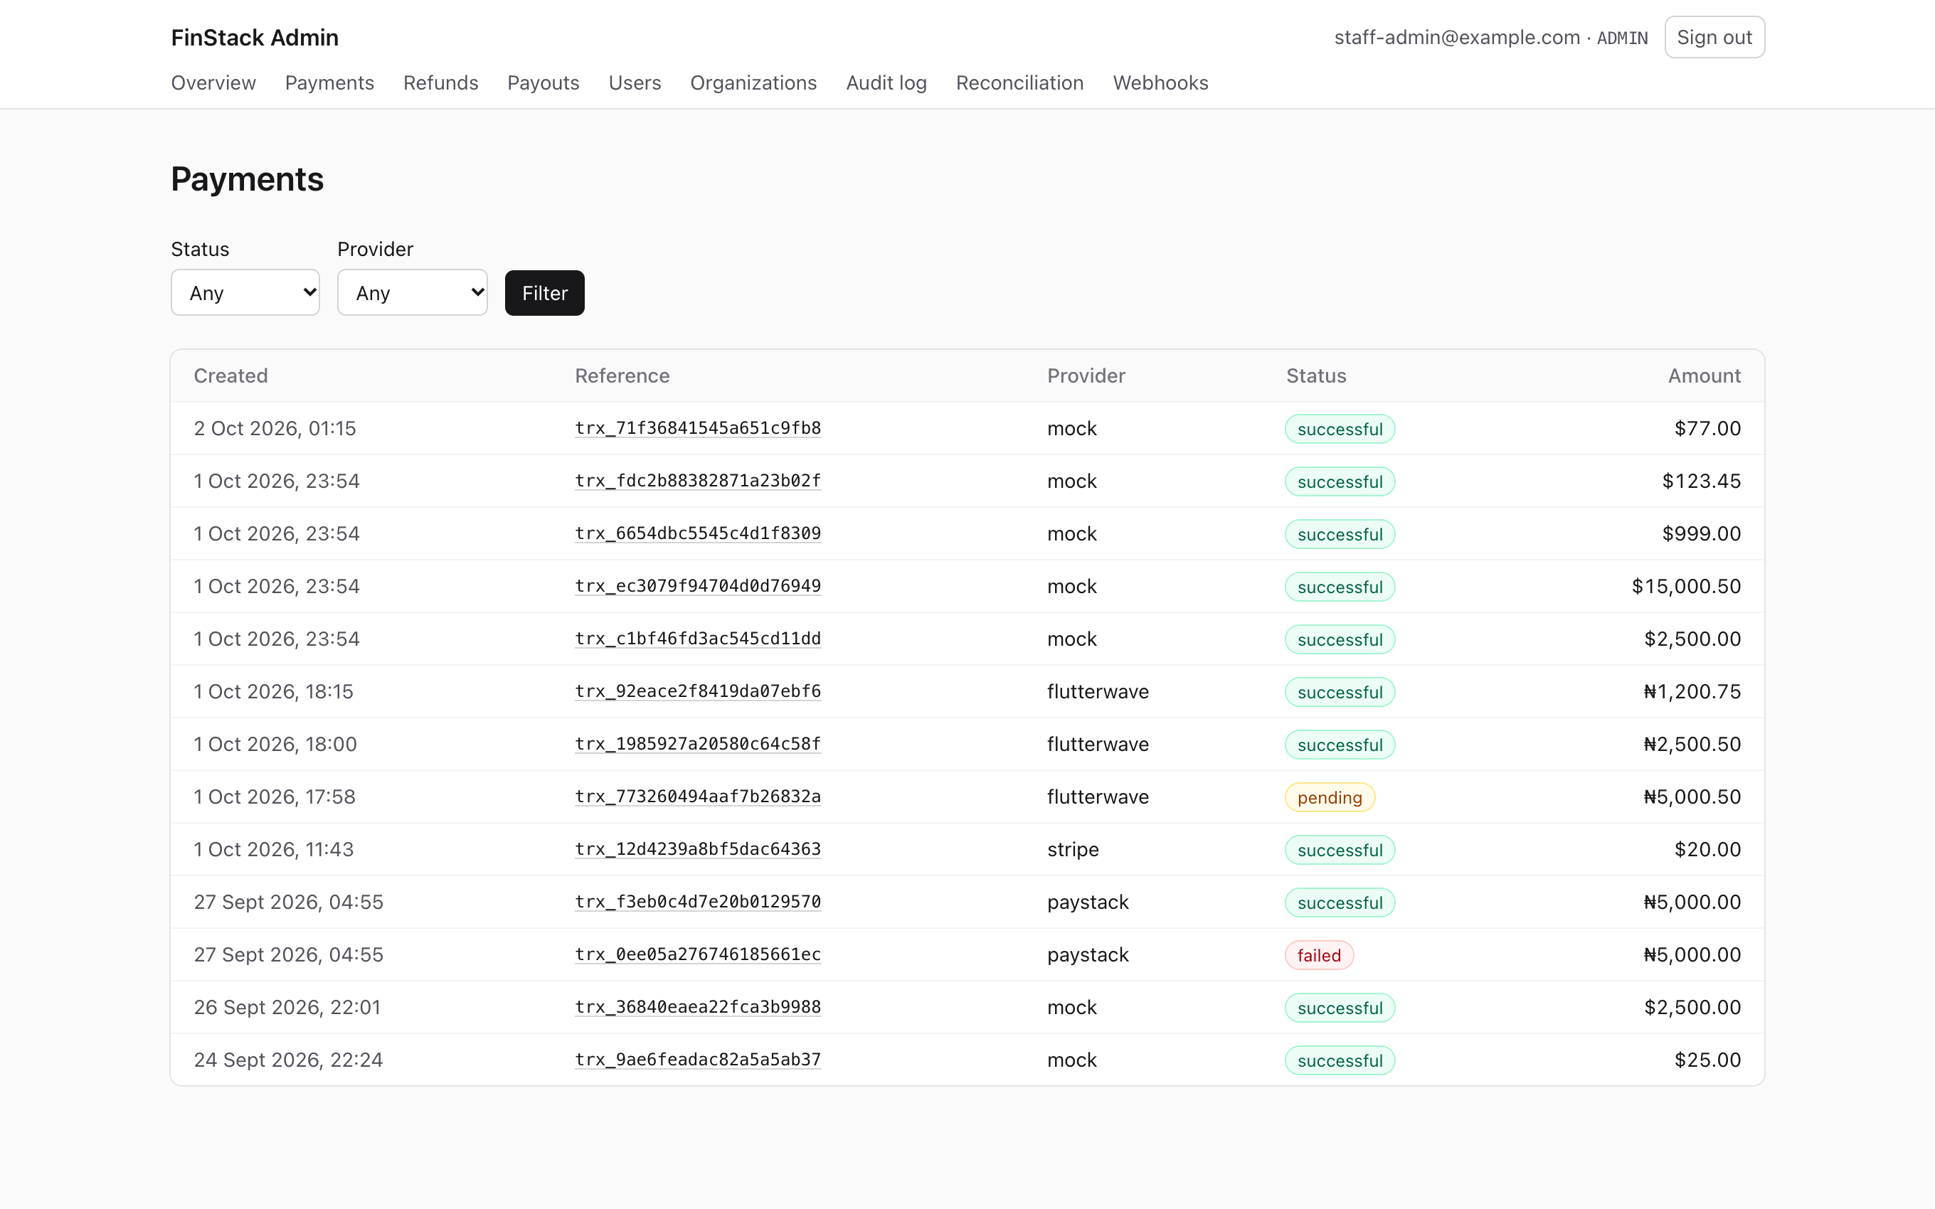Navigate to Users
This screenshot has height=1209, width=1935.
(635, 82)
